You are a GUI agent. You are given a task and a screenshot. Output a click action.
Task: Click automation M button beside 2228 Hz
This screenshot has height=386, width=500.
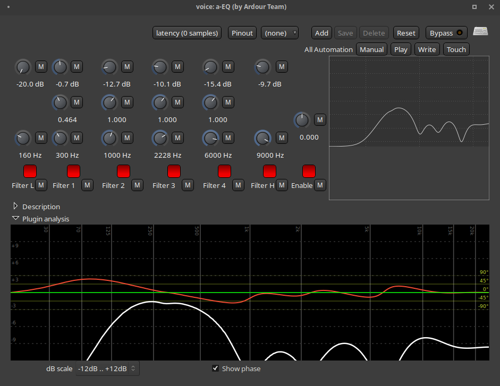pos(177,138)
